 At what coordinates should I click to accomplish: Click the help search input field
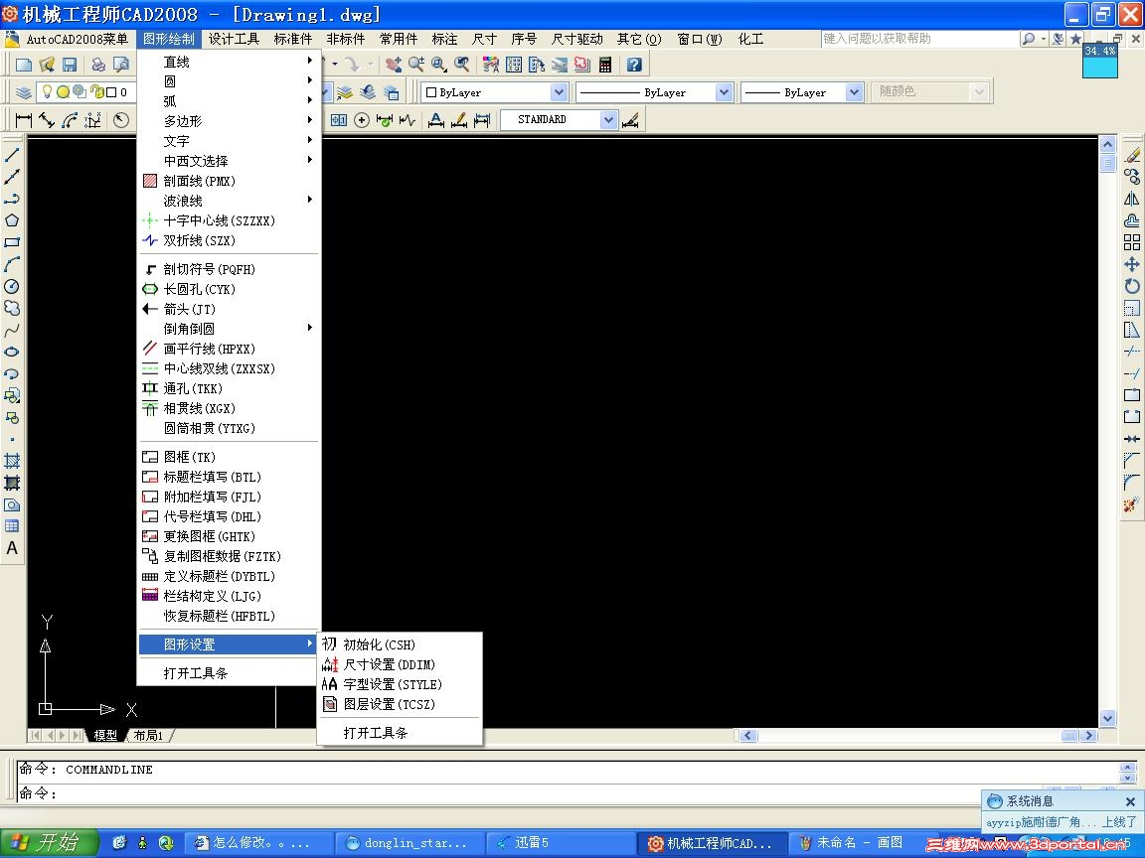[918, 39]
